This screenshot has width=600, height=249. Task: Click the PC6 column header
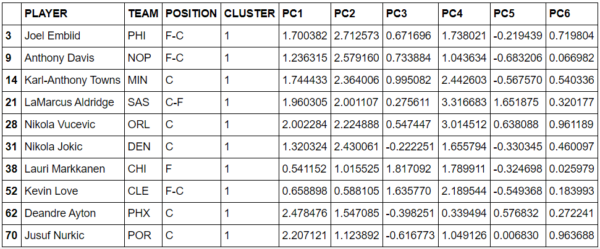[572, 14]
